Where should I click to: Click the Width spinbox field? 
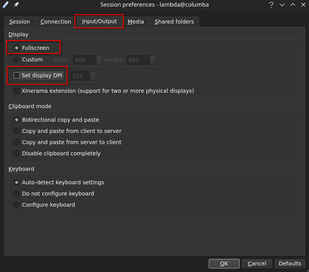pos(84,60)
